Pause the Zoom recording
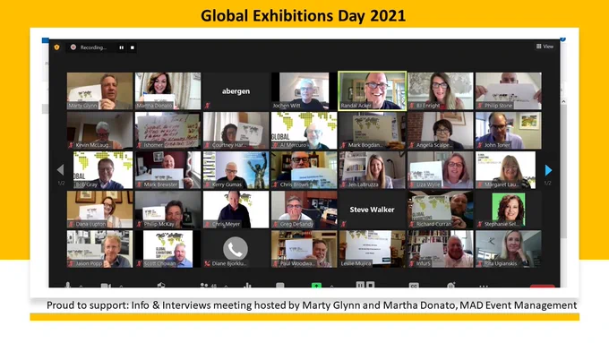609x343 pixels. [x=122, y=47]
